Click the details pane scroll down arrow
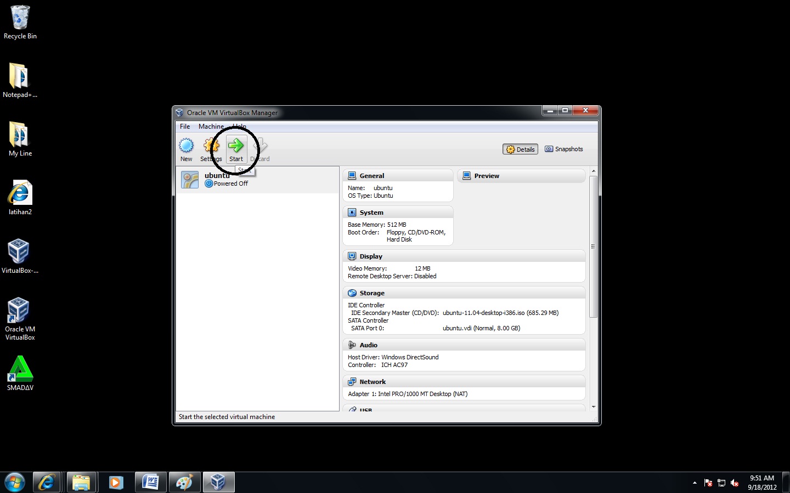The height and width of the screenshot is (493, 790). coord(594,407)
